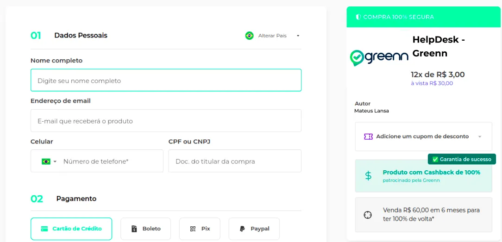
Task: Open phone country code flag dropdown
Action: pos(49,161)
